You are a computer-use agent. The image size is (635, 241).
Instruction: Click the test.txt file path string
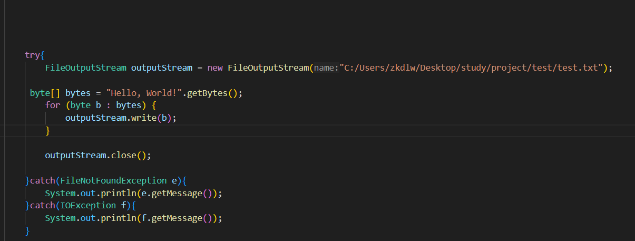[x=473, y=68]
